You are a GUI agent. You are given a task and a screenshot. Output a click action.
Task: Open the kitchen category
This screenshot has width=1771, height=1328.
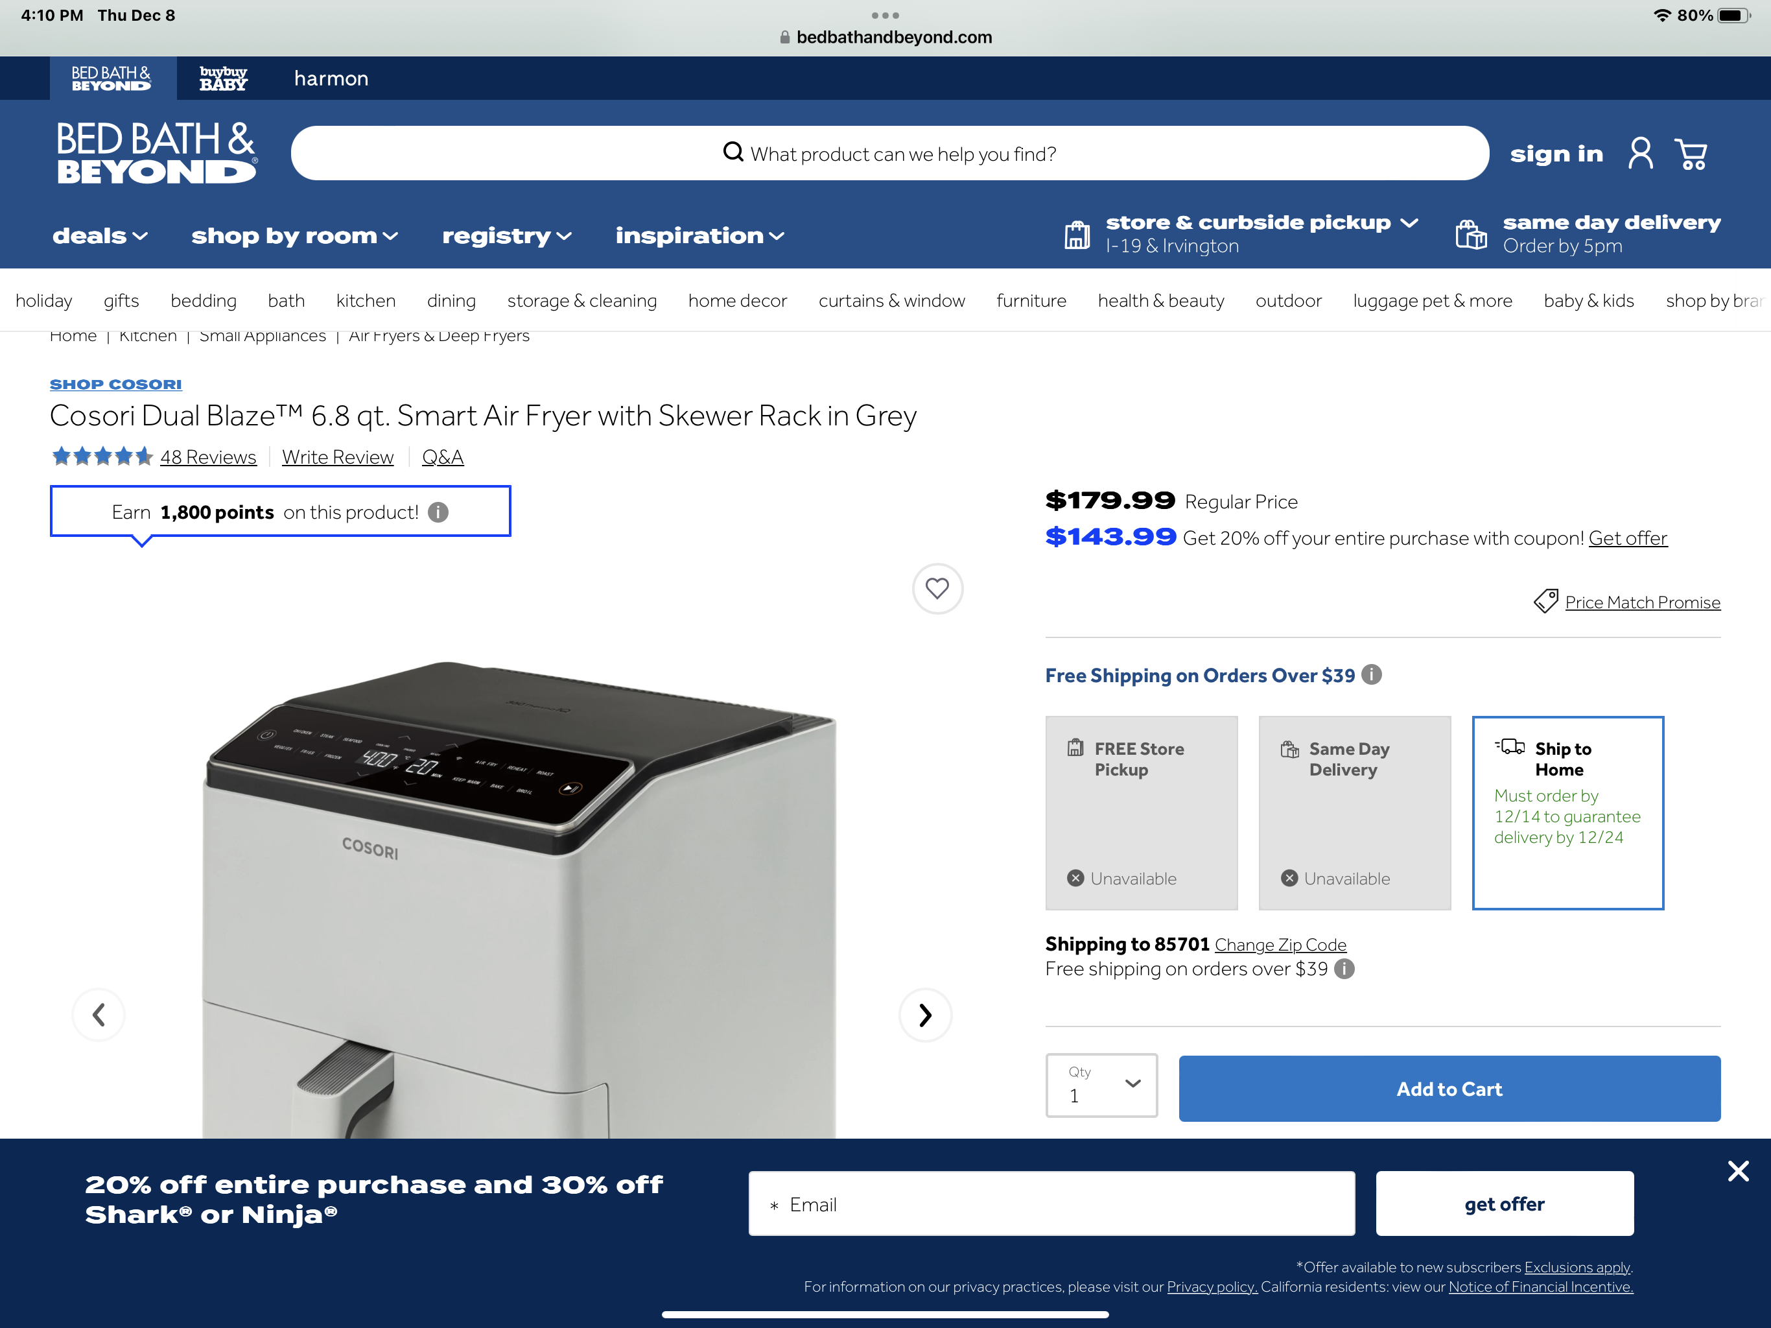366,300
